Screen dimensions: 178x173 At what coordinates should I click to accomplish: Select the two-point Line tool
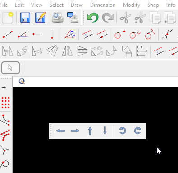click(8, 34)
